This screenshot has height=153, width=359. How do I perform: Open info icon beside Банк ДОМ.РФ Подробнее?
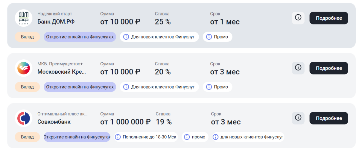(298, 18)
